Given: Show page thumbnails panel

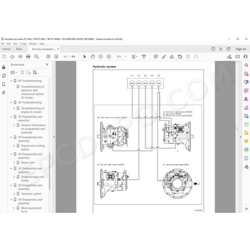Looking at the screenshot, I should (x=4, y=76).
